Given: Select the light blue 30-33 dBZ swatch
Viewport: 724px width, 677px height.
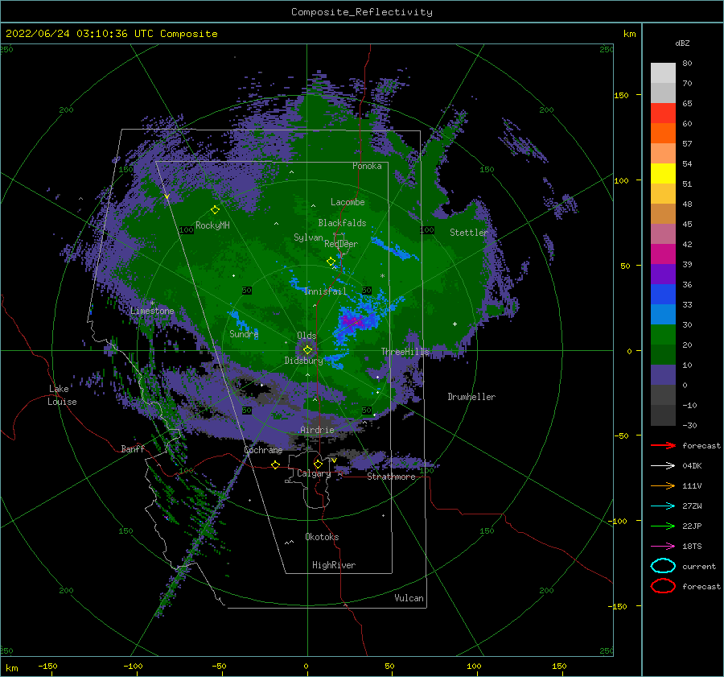Looking at the screenshot, I should click(x=663, y=314).
